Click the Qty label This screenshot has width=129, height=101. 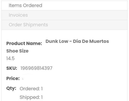(11, 88)
